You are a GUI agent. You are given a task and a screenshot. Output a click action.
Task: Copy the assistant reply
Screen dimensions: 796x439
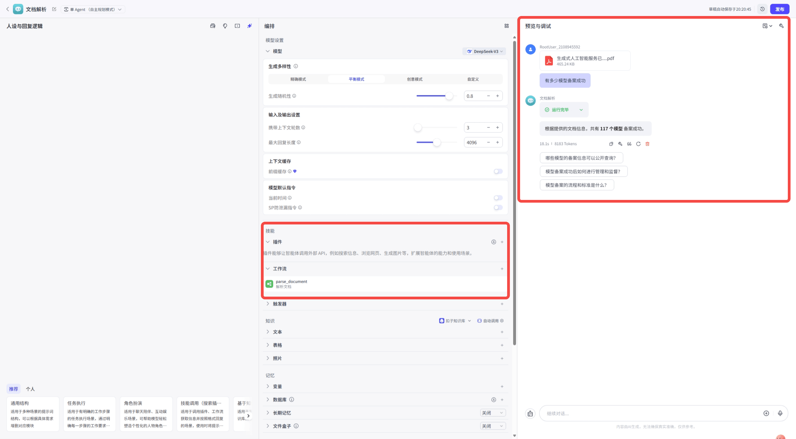click(x=611, y=144)
